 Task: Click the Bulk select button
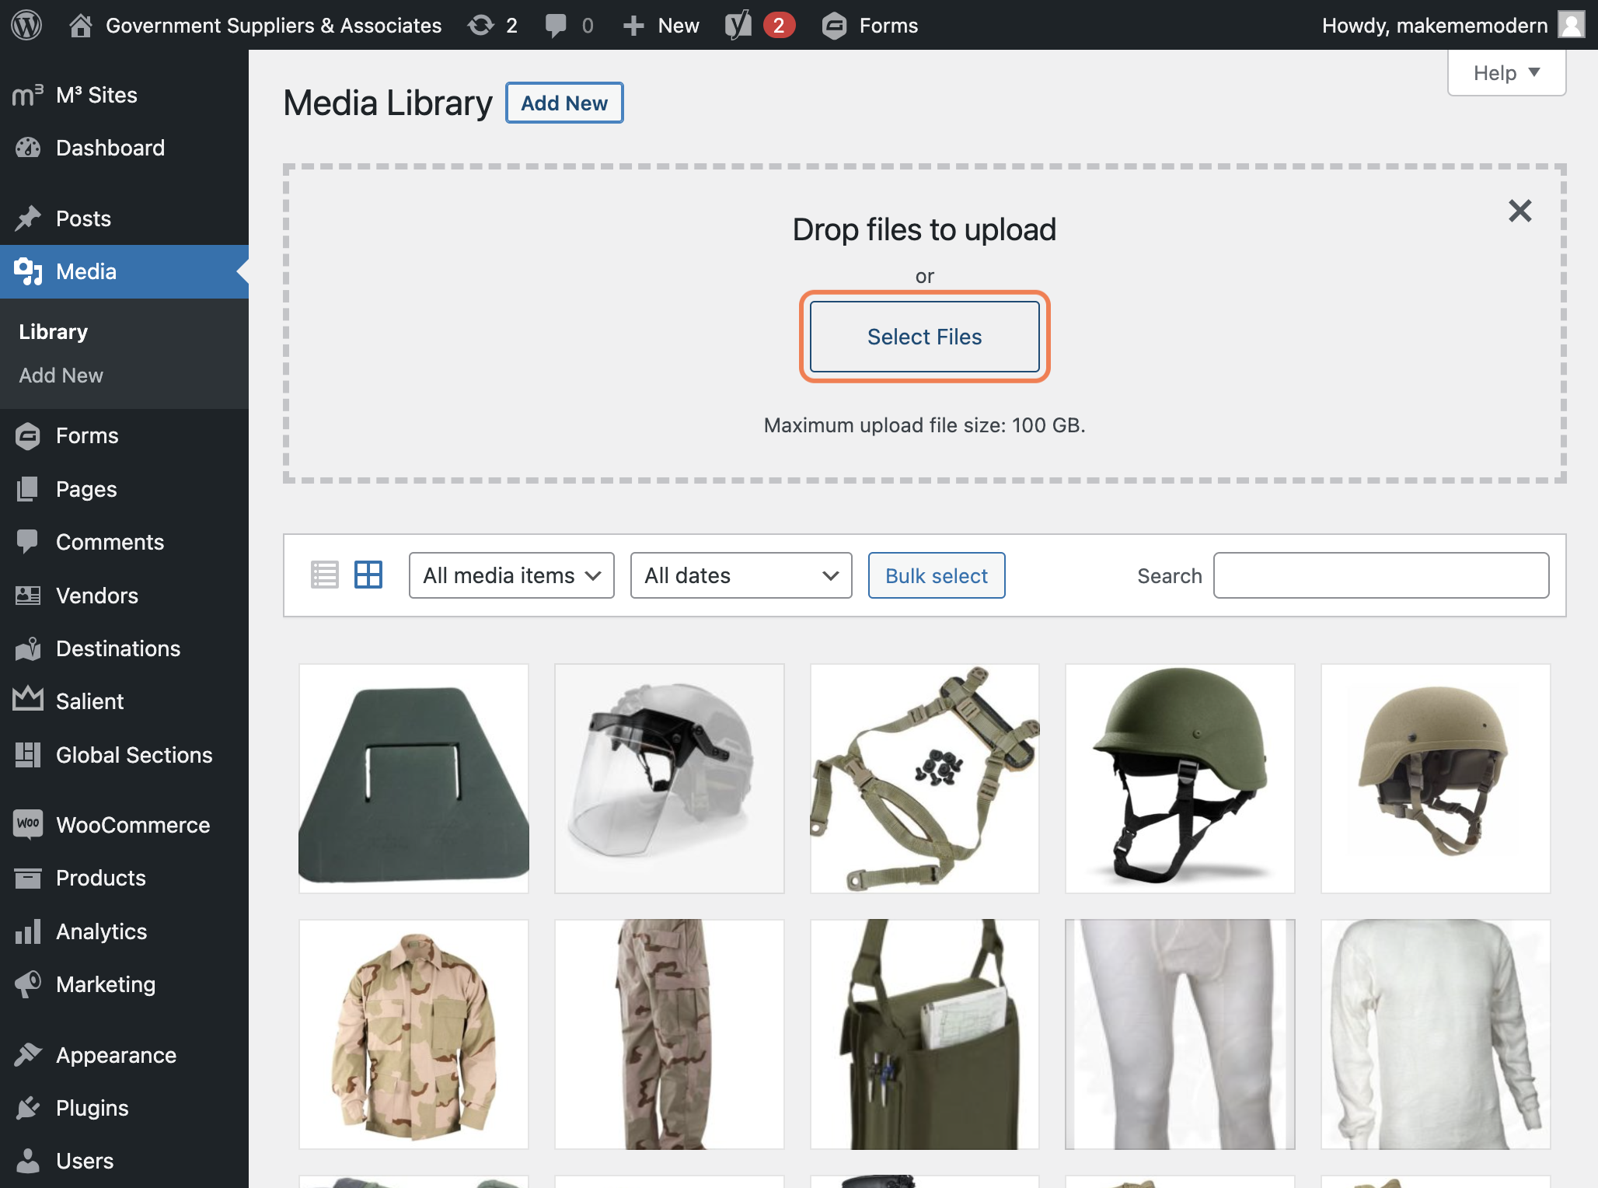click(937, 575)
